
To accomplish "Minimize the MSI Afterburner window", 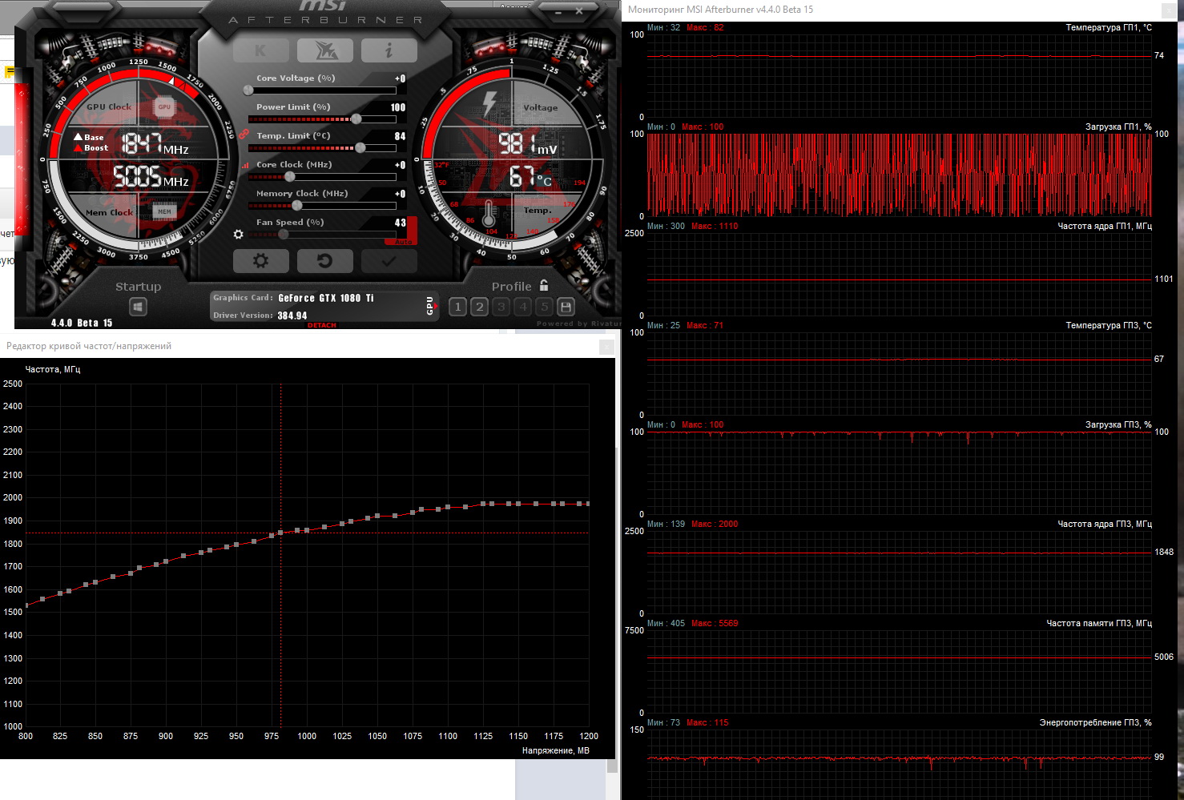I will (558, 12).
